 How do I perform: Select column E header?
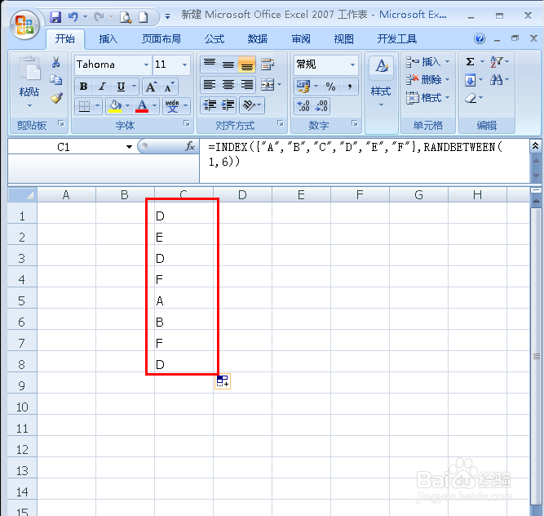pyautogui.click(x=301, y=194)
